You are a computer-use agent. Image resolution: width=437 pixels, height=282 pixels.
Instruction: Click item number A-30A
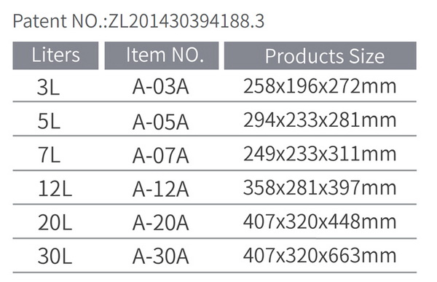point(161,257)
